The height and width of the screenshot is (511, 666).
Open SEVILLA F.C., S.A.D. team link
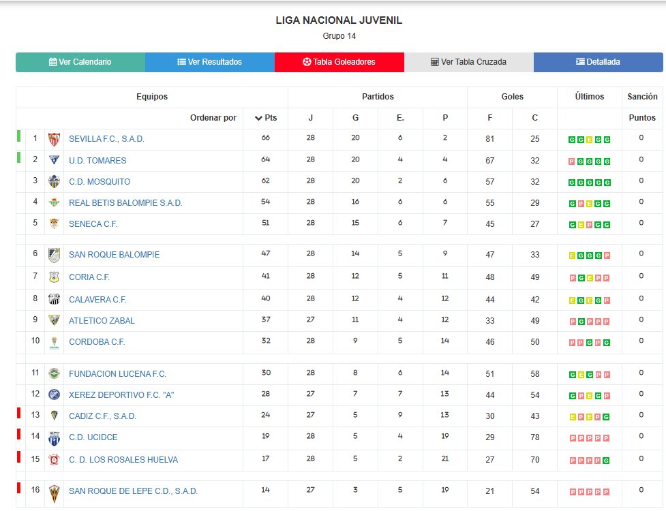106,139
